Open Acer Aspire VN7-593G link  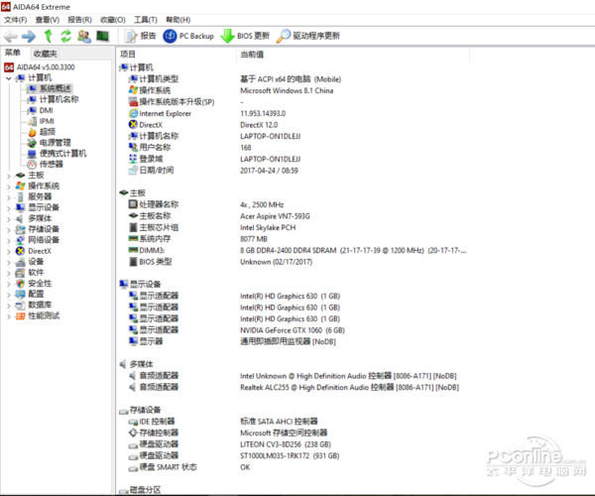tap(275, 216)
